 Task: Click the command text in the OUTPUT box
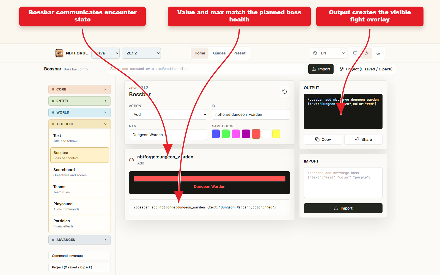coord(343,102)
